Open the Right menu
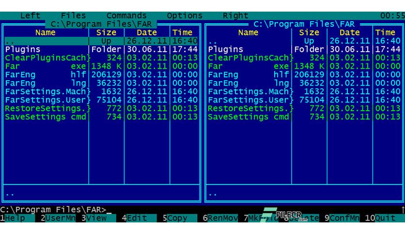This screenshot has height=234, width=405. pos(235,15)
